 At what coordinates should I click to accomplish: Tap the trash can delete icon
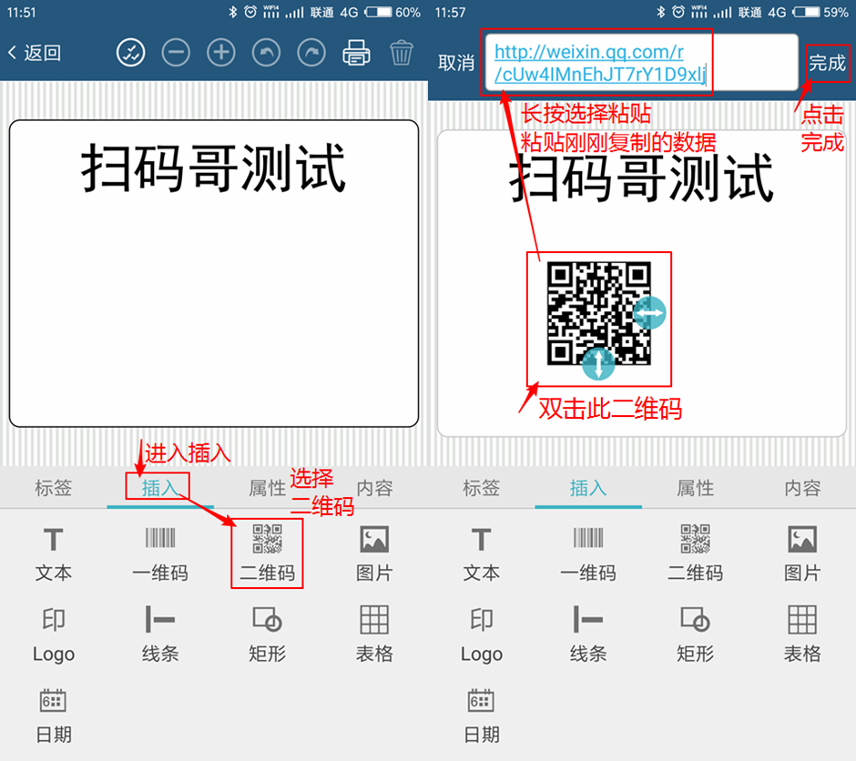pos(402,53)
